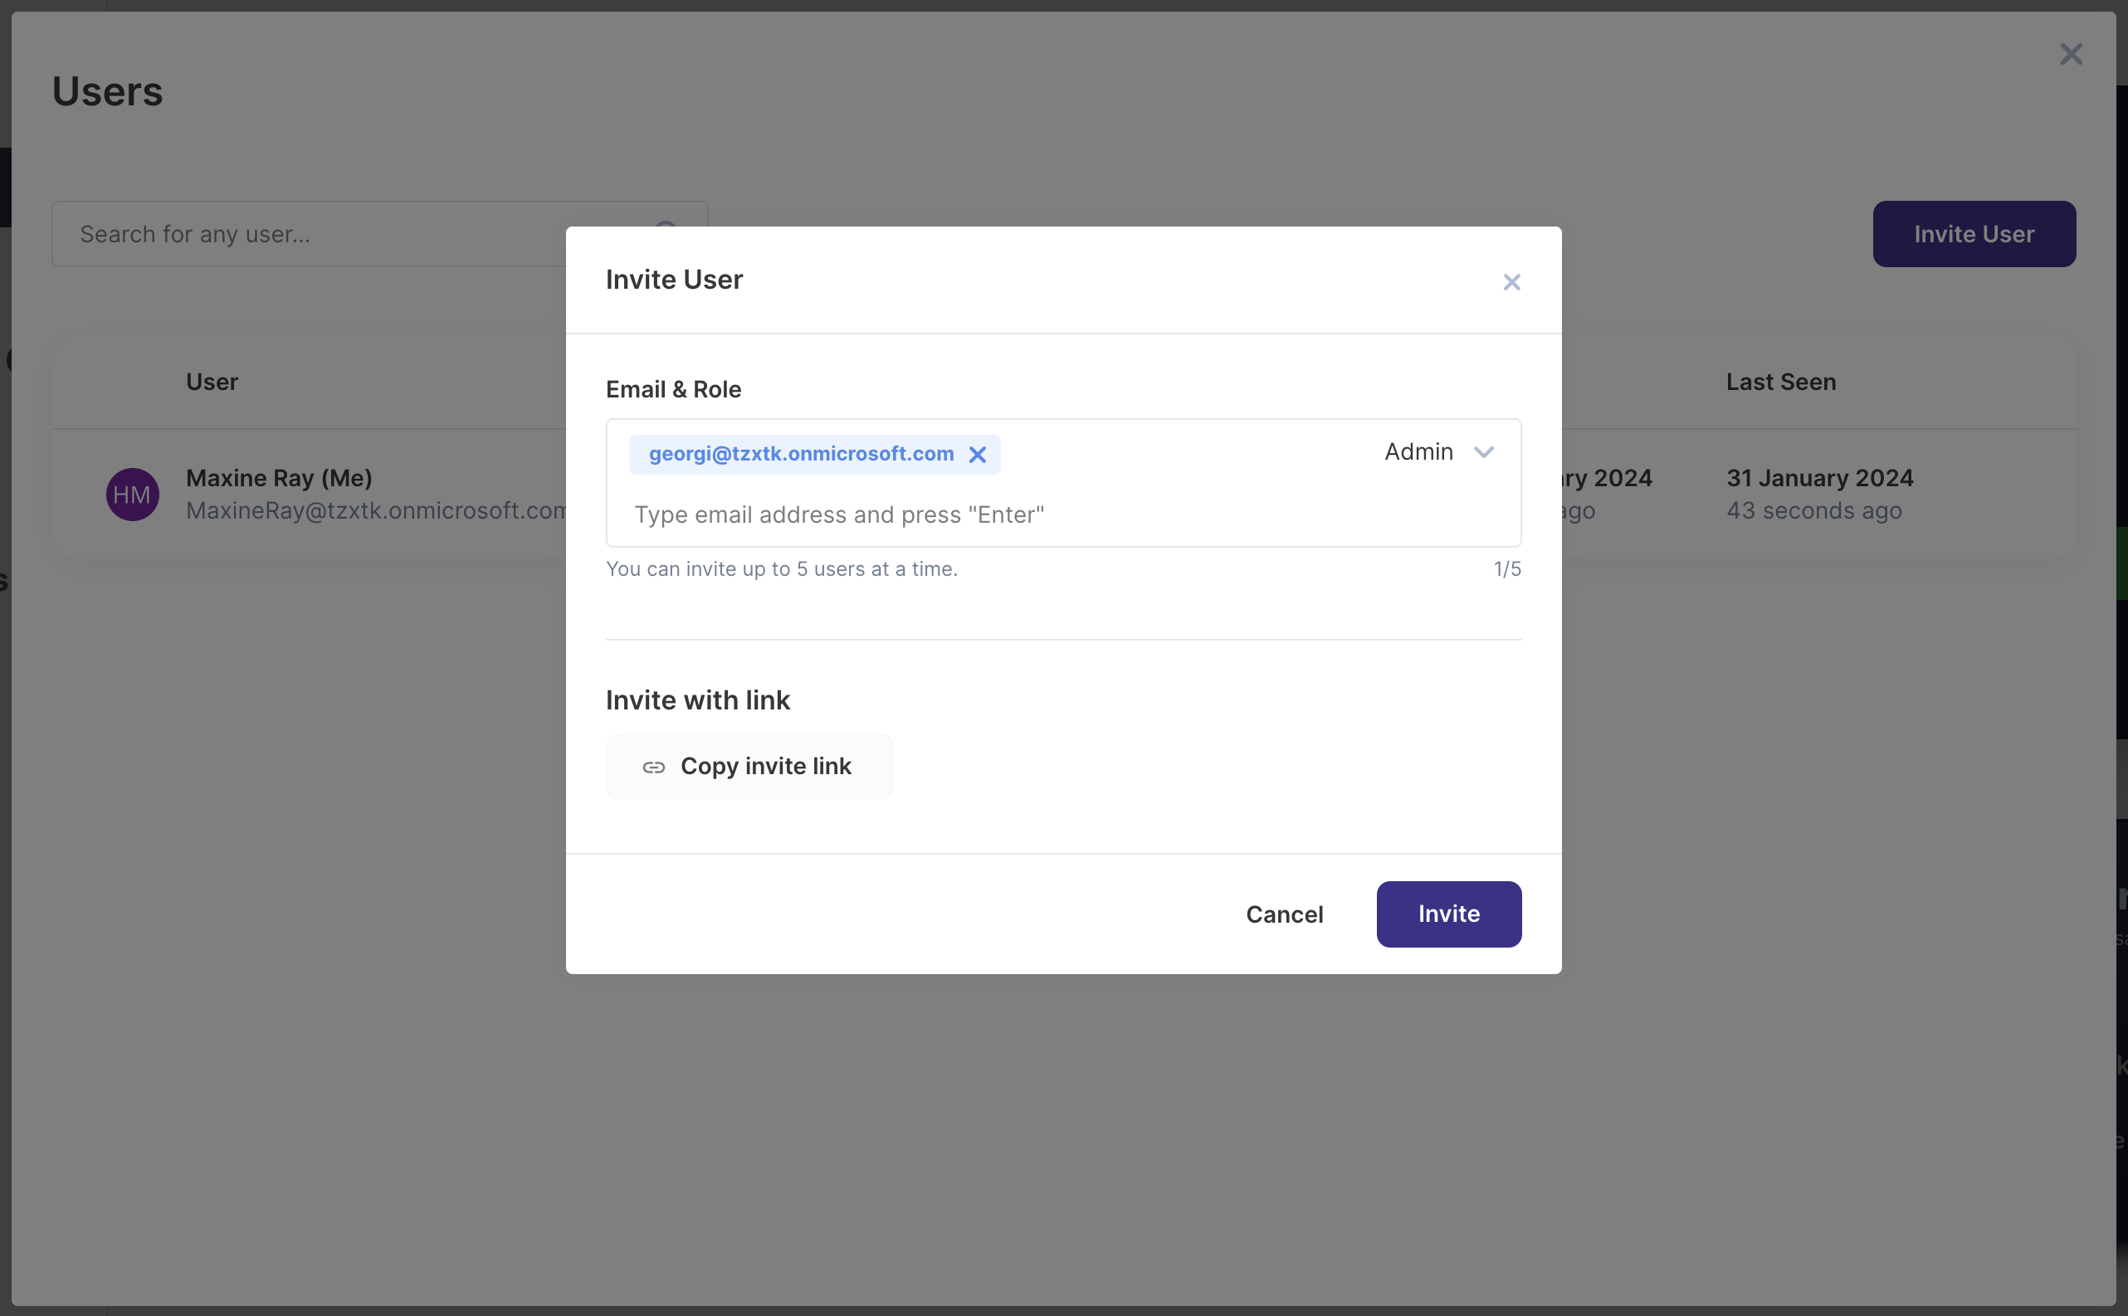Click the link icon beside Copy invite link
This screenshot has width=2128, height=1316.
pyautogui.click(x=654, y=767)
